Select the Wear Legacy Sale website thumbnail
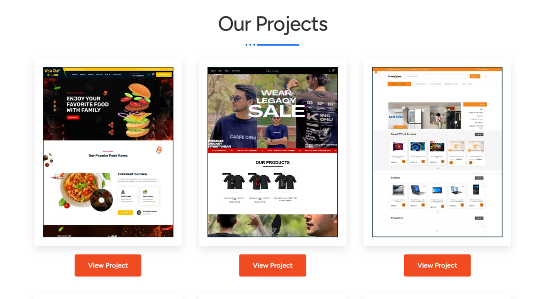Image resolution: width=560 pixels, height=299 pixels. click(273, 152)
